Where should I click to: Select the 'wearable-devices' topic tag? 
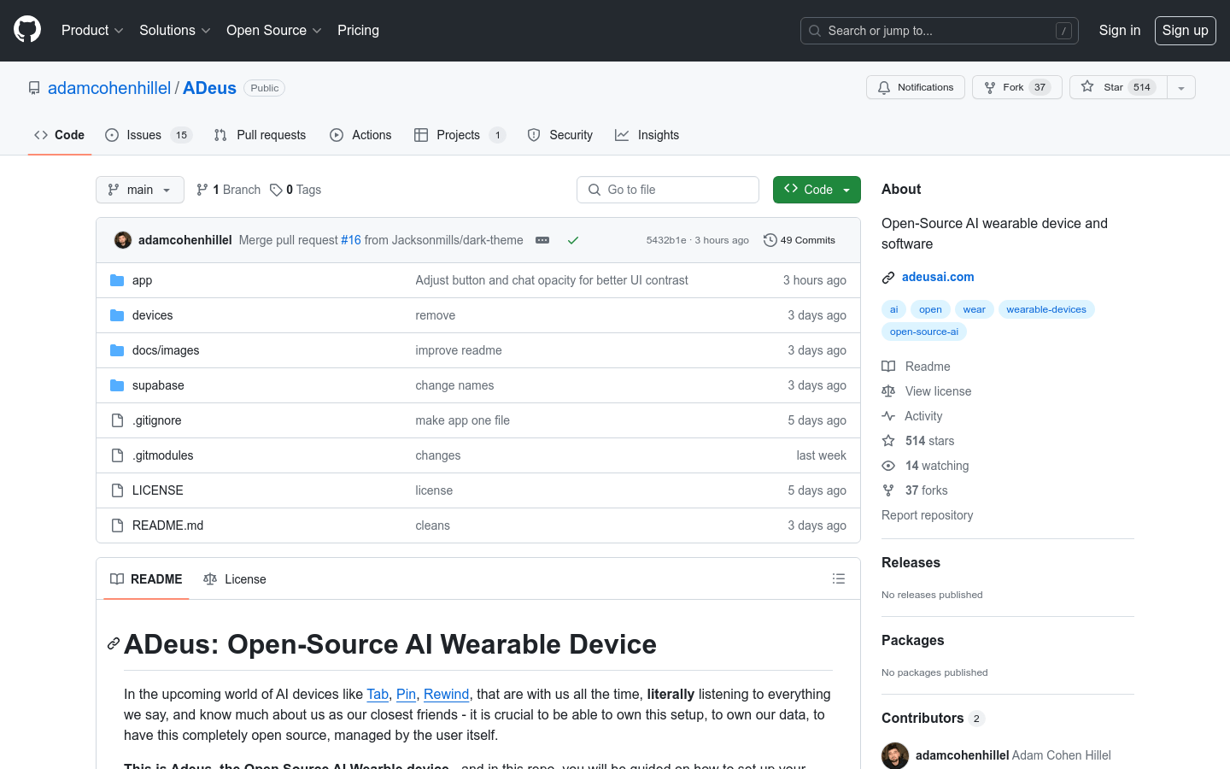click(x=1046, y=309)
